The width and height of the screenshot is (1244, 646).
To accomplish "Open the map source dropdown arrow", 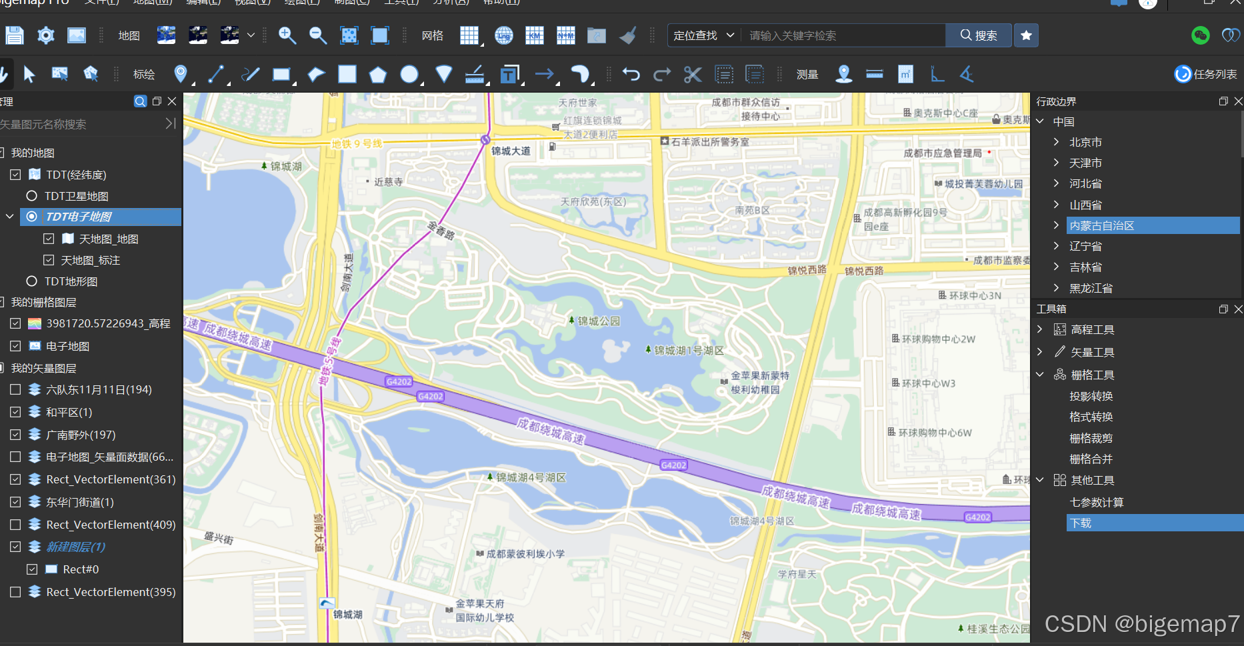I will point(251,35).
